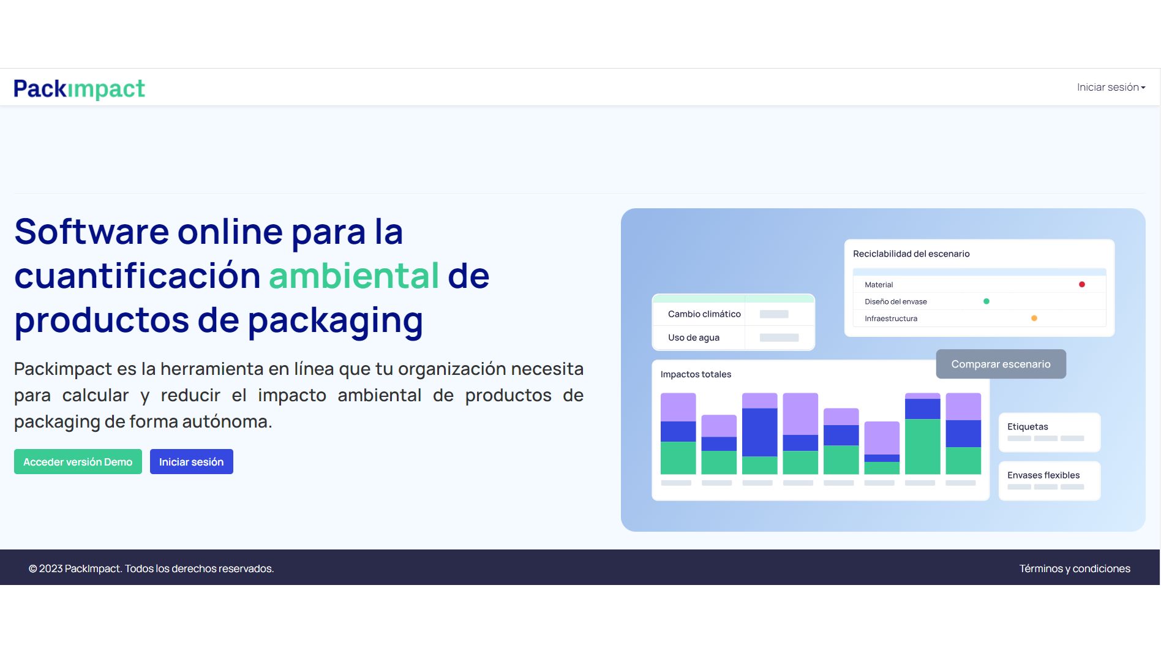
Task: Click the Etiquetas card
Action: [1049, 432]
